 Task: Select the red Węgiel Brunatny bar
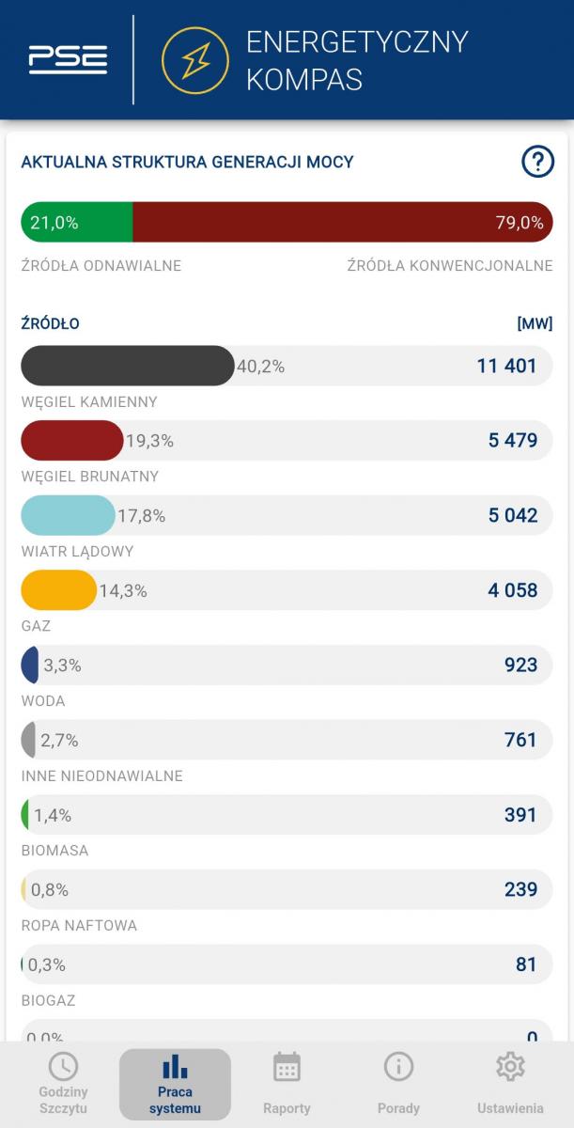72,440
